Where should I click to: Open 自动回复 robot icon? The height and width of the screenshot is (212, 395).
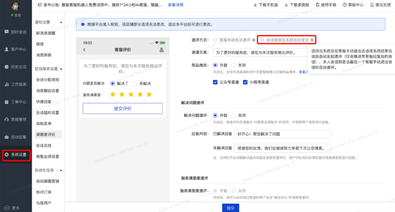click(x=6, y=137)
